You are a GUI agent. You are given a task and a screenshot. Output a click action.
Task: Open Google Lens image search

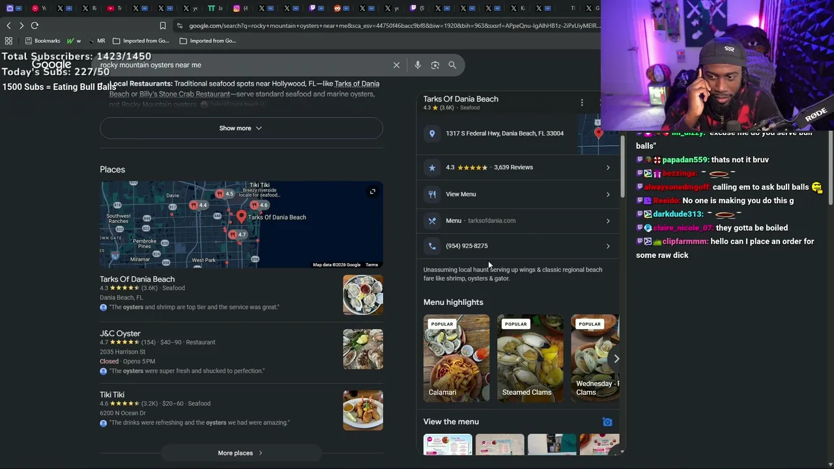click(435, 65)
